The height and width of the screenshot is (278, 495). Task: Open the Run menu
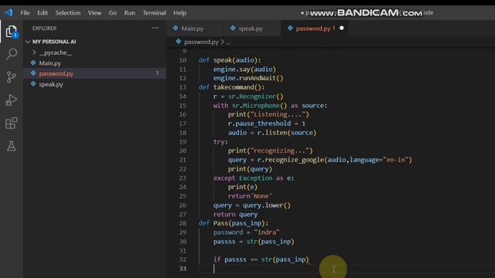129,13
